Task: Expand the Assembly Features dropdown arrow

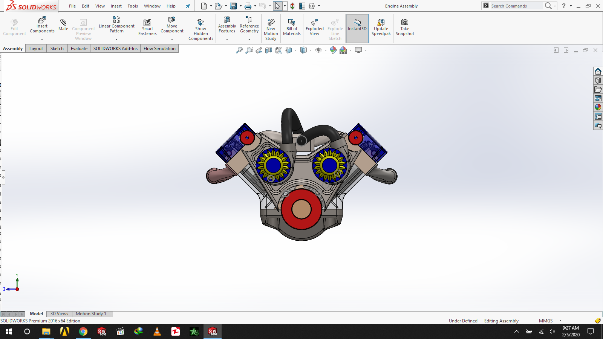Action: pyautogui.click(x=227, y=39)
